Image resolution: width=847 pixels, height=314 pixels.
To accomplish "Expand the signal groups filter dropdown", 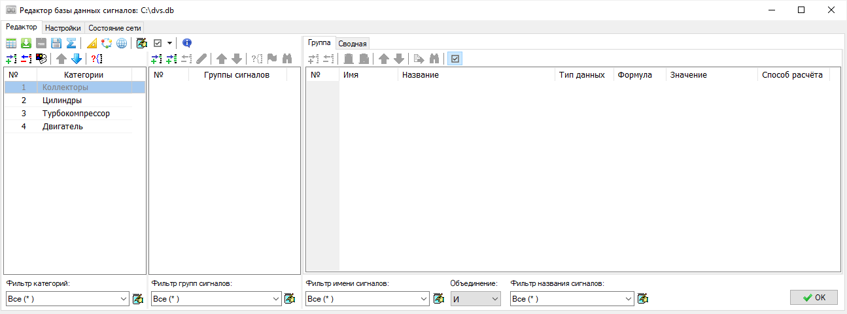I will point(276,299).
